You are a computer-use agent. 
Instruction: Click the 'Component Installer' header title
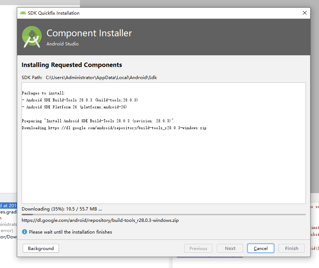click(x=89, y=33)
